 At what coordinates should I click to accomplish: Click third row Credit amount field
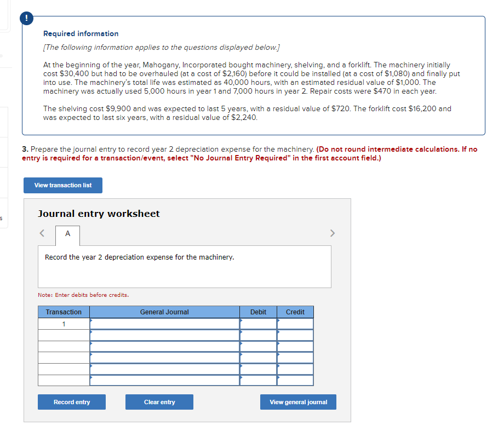coord(295,346)
